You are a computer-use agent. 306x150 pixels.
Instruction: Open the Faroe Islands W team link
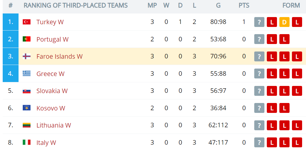(60, 57)
